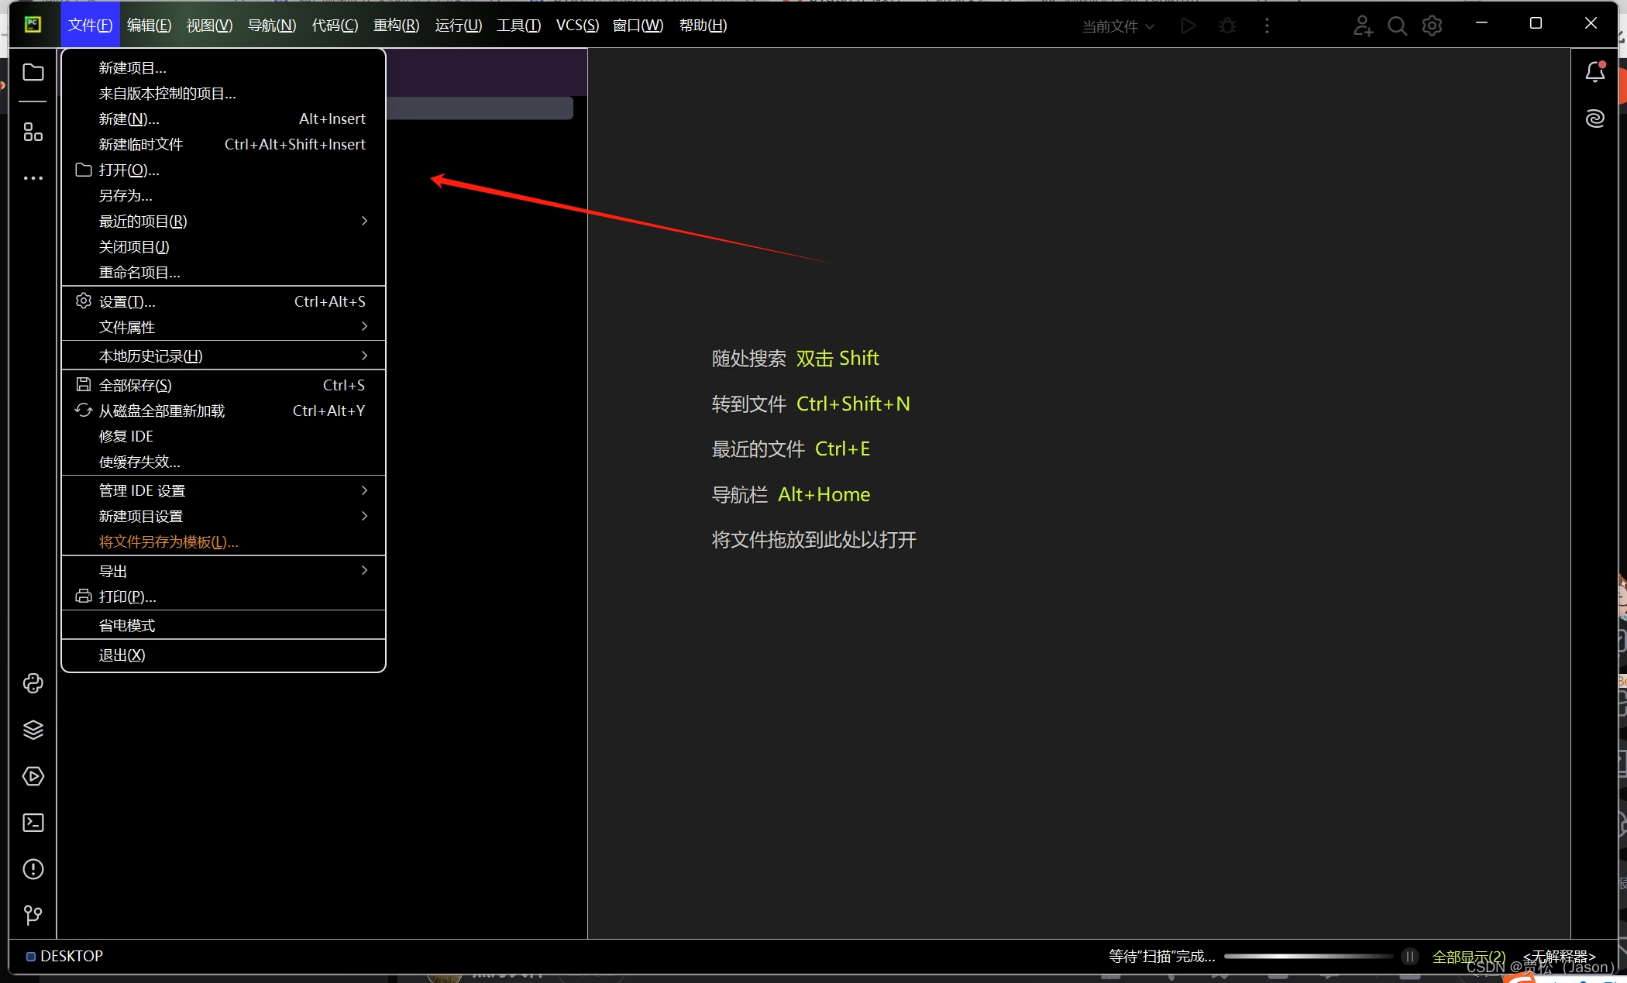Open the Terminal tool window icon
Screen dimensions: 1627x983
33,823
